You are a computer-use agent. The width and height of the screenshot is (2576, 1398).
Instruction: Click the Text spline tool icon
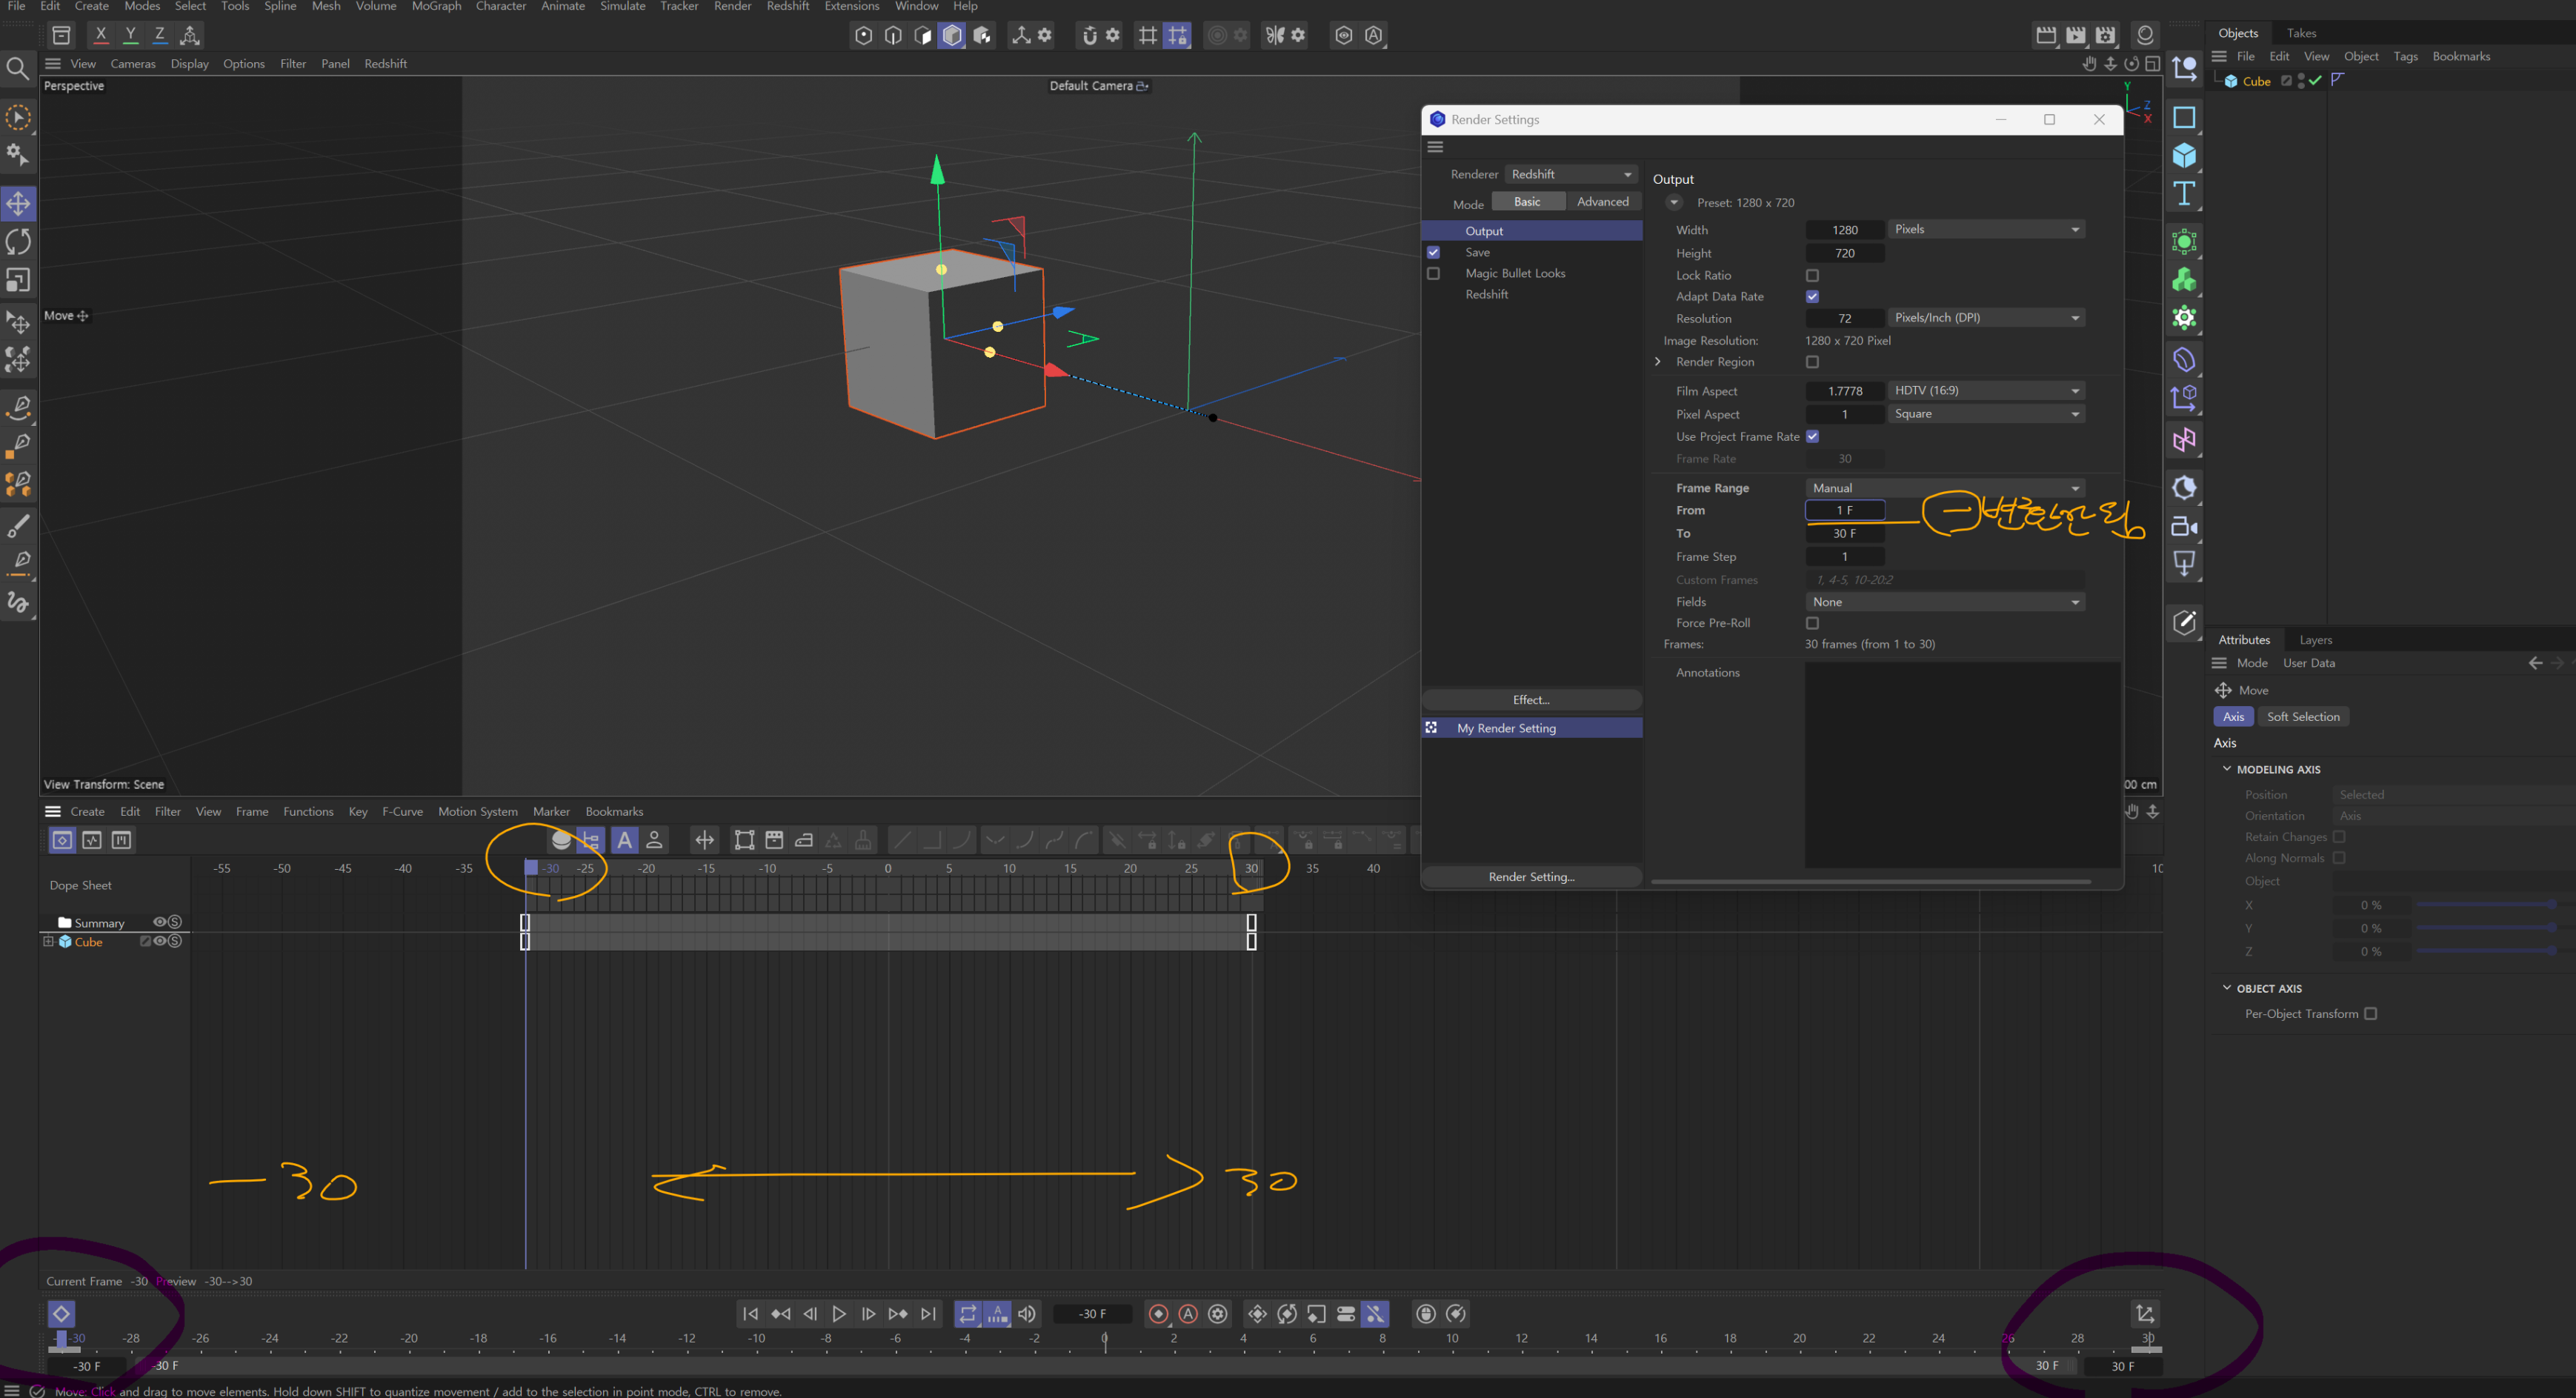tap(2184, 194)
